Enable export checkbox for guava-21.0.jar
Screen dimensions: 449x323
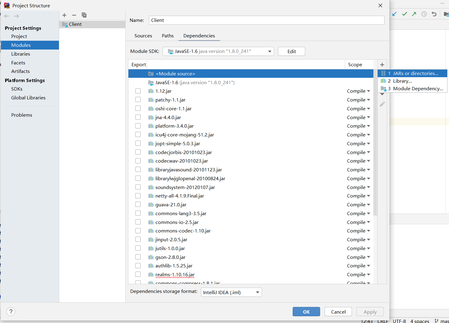point(138,204)
